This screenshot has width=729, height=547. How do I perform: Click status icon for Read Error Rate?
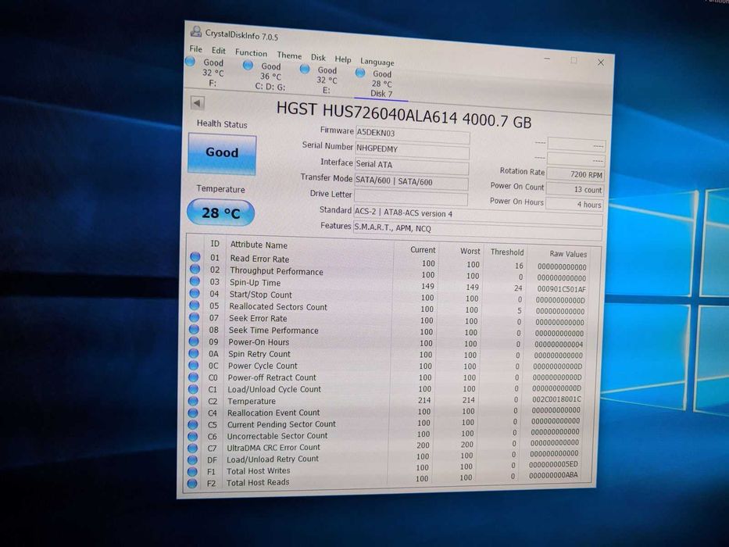[195, 257]
